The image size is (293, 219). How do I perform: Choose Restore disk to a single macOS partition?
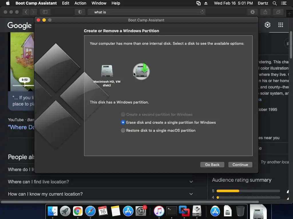pyautogui.click(x=123, y=130)
